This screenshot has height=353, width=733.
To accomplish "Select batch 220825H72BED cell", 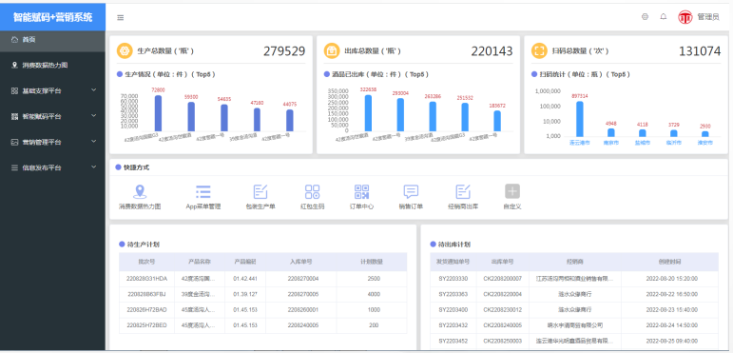I will [x=146, y=325].
